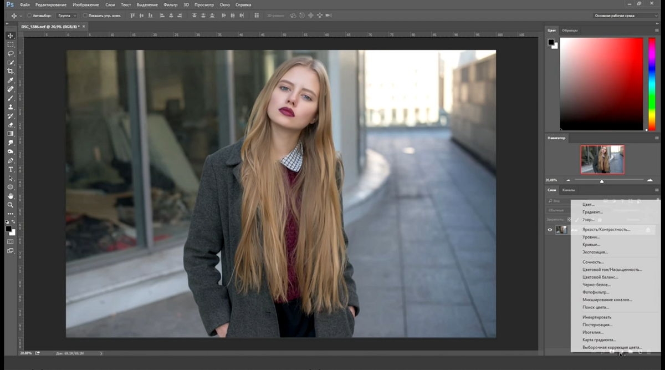This screenshot has height=370, width=665.
Task: Click the layer thumbnail in Layers panel
Action: [x=561, y=230]
